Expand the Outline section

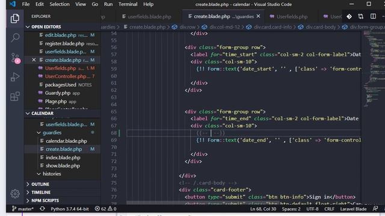click(x=63, y=184)
